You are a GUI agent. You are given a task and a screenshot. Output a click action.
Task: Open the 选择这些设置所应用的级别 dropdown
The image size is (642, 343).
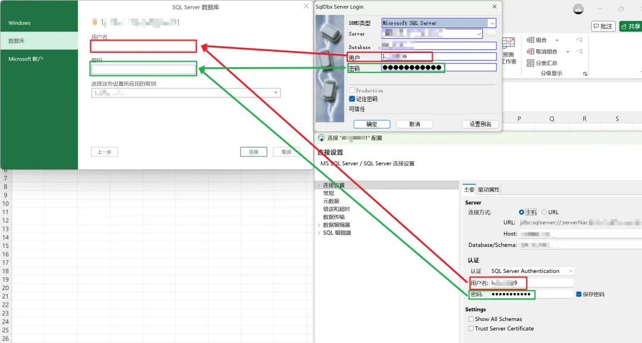tap(276, 93)
